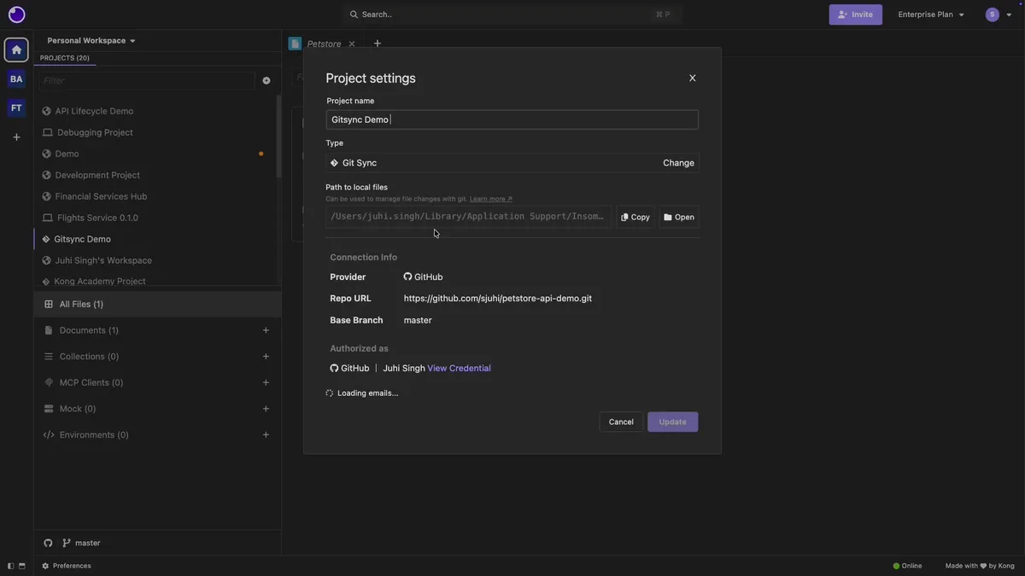Click the create project plus icon next to Filter
This screenshot has height=576, width=1025.
tap(266, 80)
